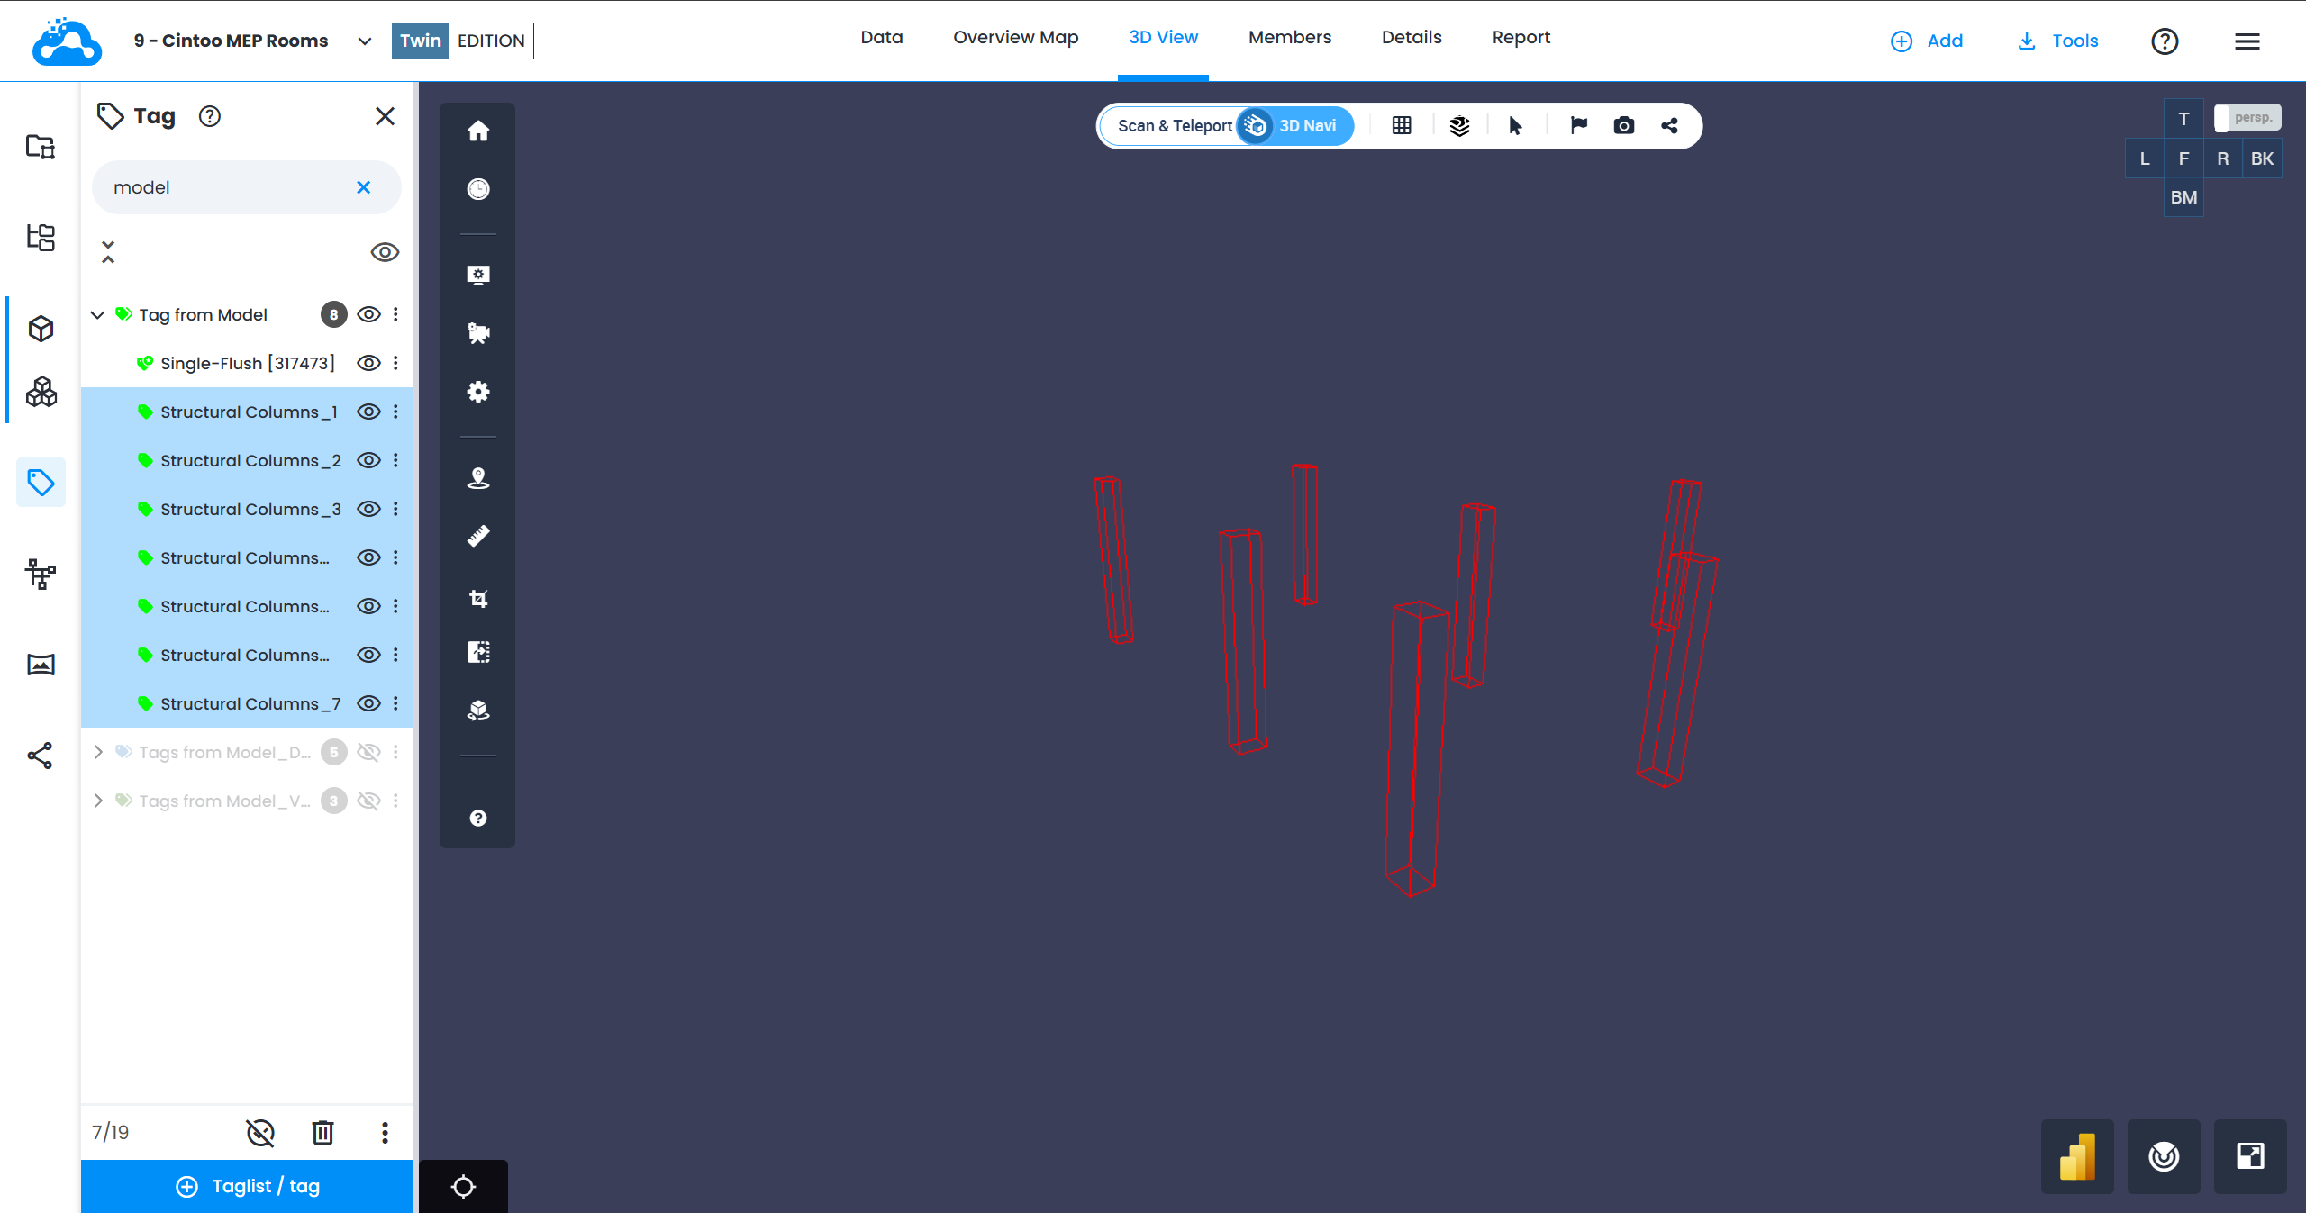Open the camera screenshot tool
This screenshot has height=1213, width=2306.
1623,126
